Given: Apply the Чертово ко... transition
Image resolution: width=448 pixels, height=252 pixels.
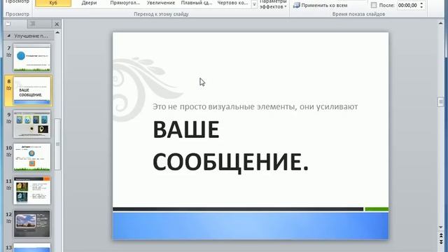Looking at the screenshot, I should coord(232,3).
